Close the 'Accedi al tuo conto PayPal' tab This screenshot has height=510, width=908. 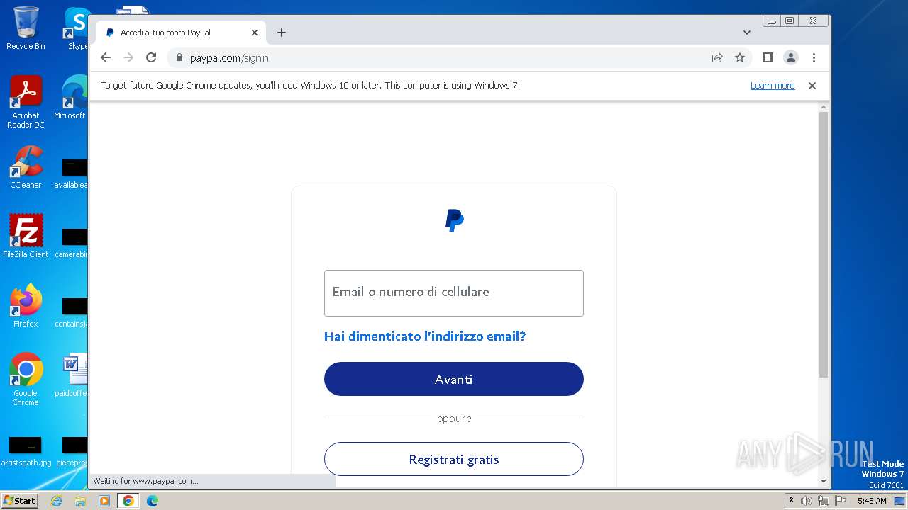(255, 33)
